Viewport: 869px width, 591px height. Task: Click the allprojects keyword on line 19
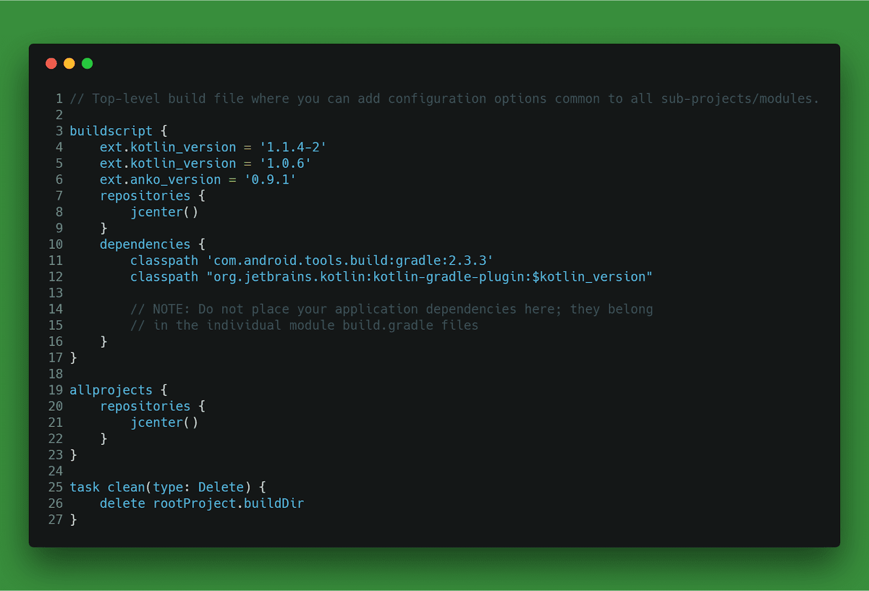(111, 390)
